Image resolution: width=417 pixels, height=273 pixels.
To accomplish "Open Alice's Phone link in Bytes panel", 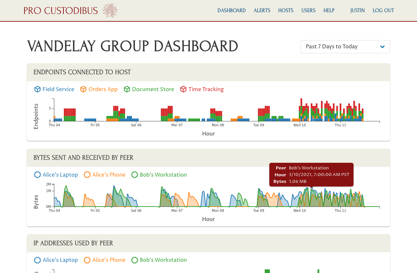I will coord(109,175).
